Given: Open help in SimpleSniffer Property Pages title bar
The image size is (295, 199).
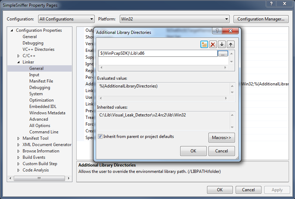Looking at the screenshot, I should pos(271,4).
